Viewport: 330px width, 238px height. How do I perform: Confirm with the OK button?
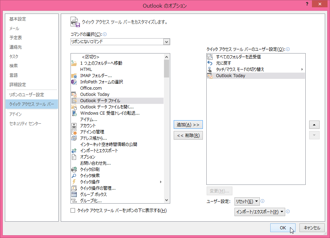coord(283,228)
